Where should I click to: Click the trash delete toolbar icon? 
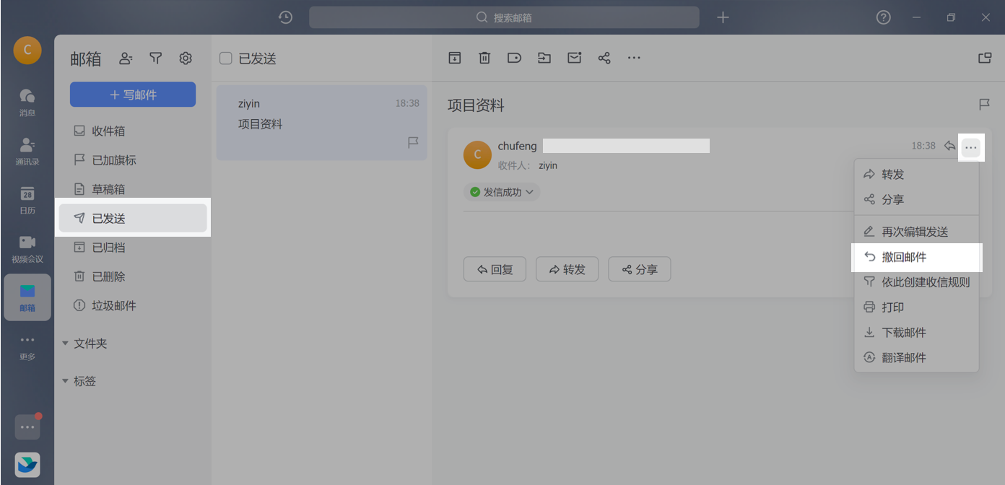[x=484, y=58]
